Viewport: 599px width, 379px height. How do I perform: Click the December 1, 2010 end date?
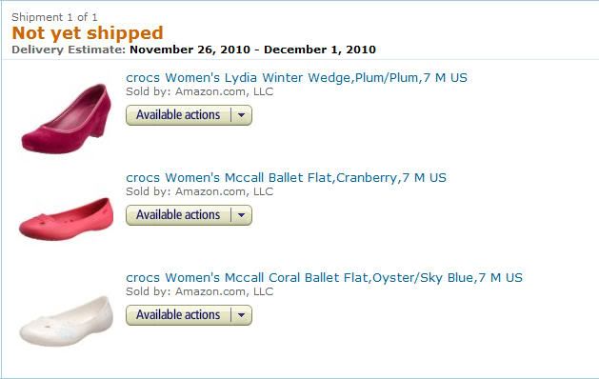click(x=320, y=50)
